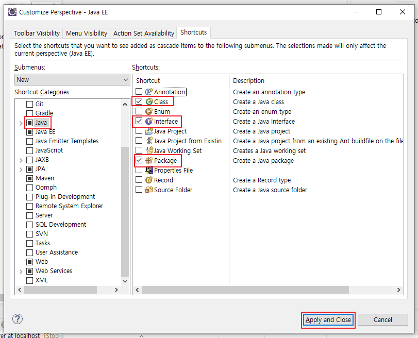Select the SVN category

42,234
